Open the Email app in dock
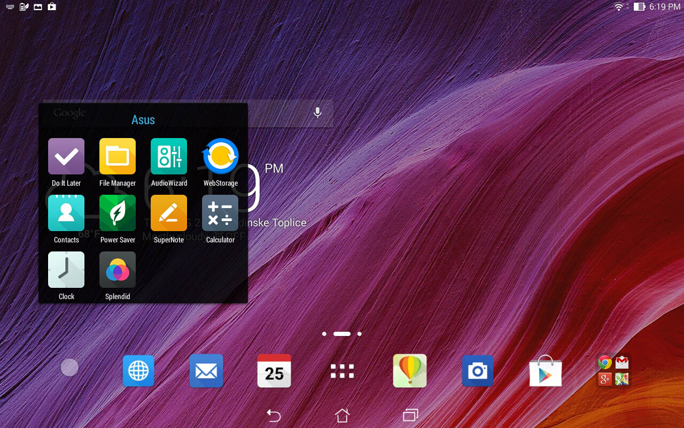This screenshot has height=428, width=684. tap(206, 370)
